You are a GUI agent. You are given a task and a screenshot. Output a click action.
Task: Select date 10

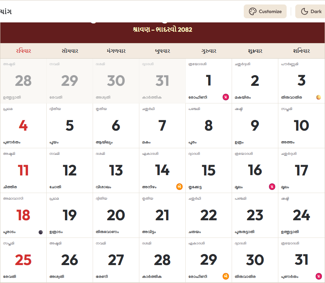click(301, 126)
